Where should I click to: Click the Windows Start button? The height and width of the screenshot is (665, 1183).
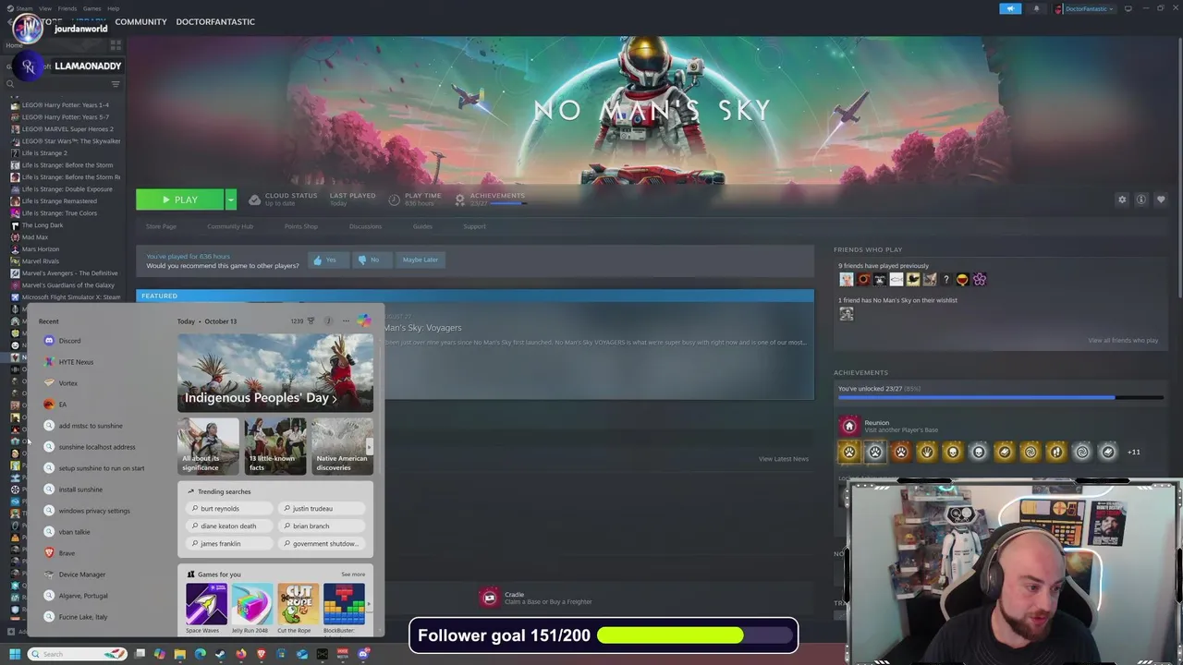[x=14, y=654]
